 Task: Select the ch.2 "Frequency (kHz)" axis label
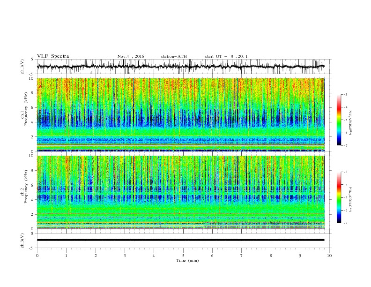[26, 187]
